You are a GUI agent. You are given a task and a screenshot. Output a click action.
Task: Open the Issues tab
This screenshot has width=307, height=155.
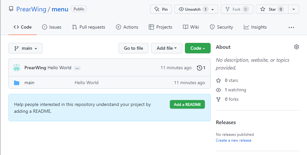click(52, 27)
